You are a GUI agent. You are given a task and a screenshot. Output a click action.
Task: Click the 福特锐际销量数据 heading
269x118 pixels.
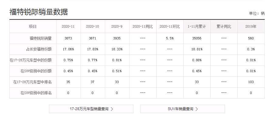39,12
